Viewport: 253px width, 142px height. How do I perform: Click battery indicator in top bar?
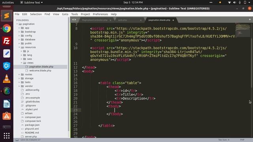245,2
